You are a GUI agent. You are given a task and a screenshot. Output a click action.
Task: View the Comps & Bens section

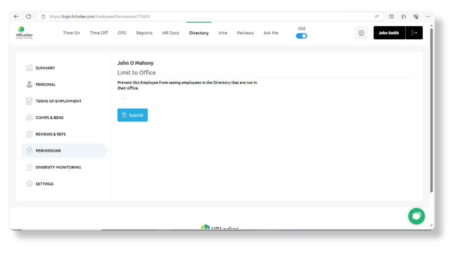[49, 117]
